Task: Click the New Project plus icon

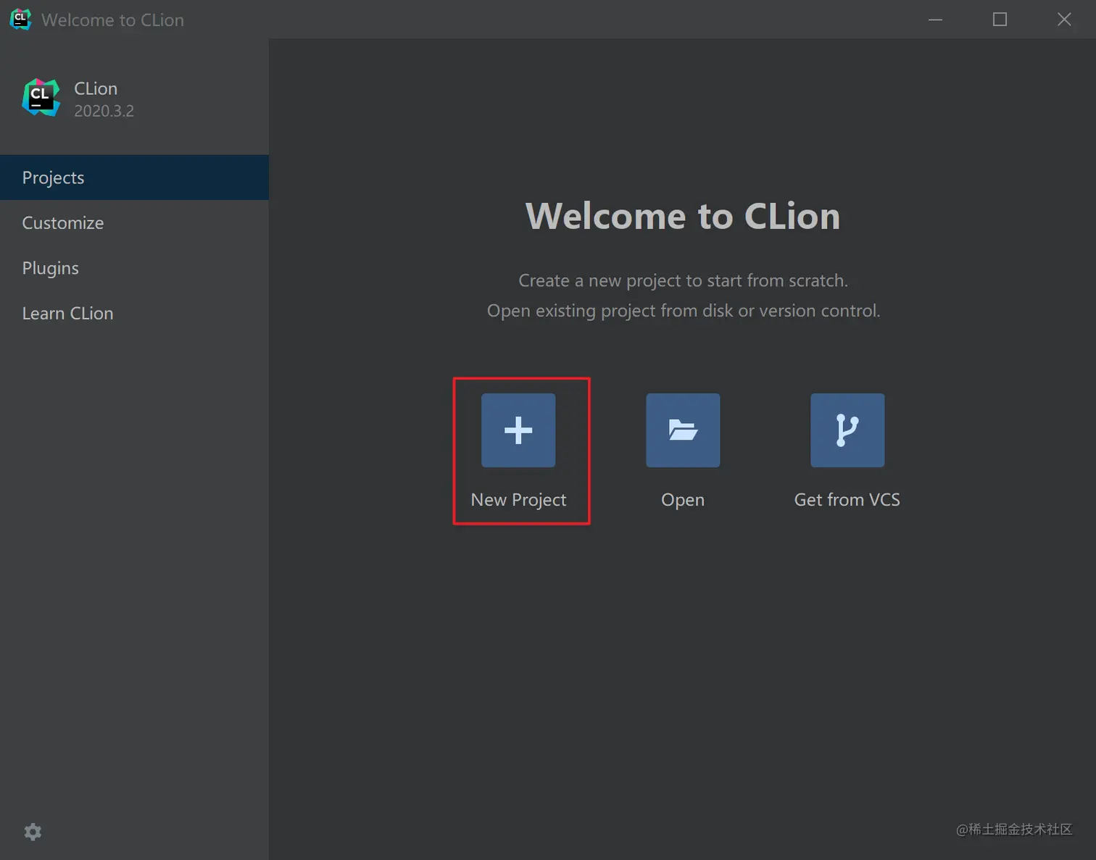Action: pos(518,430)
